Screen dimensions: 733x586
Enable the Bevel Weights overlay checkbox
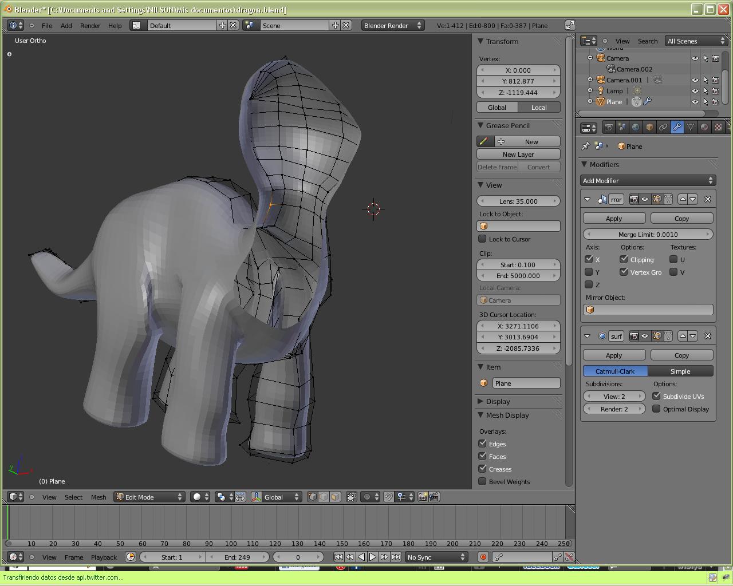click(x=483, y=482)
